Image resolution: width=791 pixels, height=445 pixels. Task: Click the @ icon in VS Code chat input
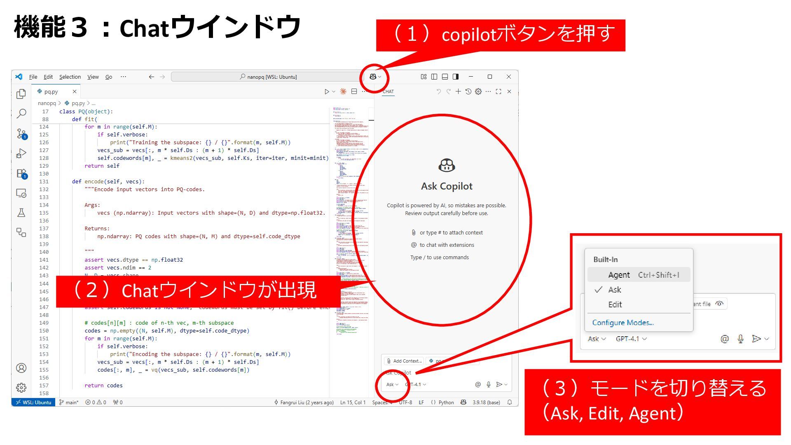click(478, 384)
